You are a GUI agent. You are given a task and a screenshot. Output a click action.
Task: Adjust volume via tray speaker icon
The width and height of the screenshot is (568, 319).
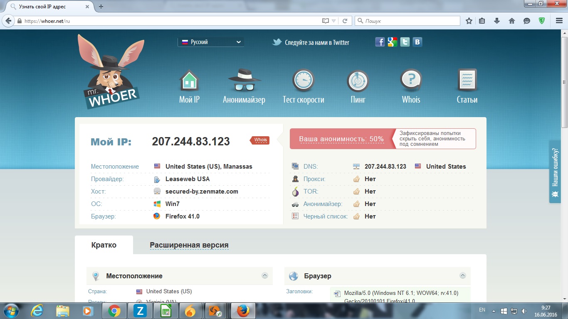pyautogui.click(x=524, y=311)
